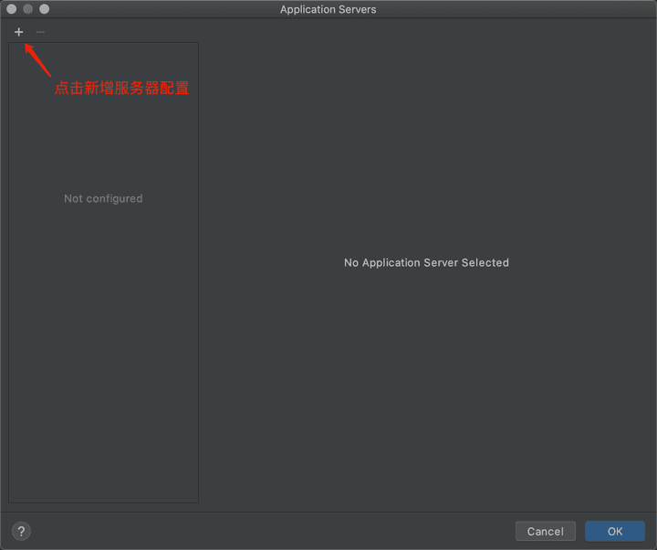The image size is (657, 550).
Task: Click server list area below "Not configured"
Action: (x=103, y=320)
